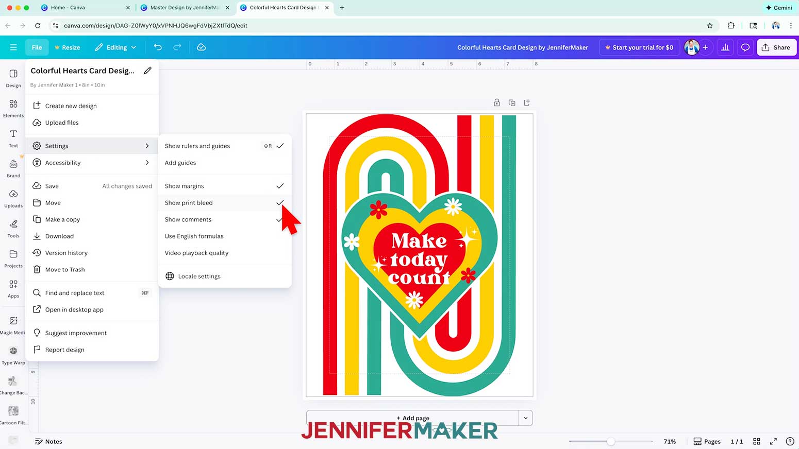This screenshot has width=799, height=449.
Task: Click the cloud save status icon
Action: (202, 47)
